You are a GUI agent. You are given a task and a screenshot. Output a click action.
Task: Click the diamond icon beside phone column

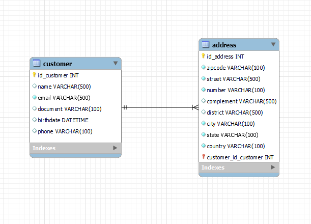point(34,131)
